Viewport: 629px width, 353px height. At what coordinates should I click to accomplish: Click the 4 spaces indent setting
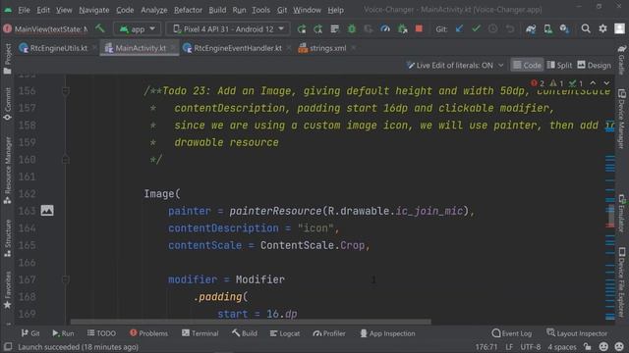point(562,346)
